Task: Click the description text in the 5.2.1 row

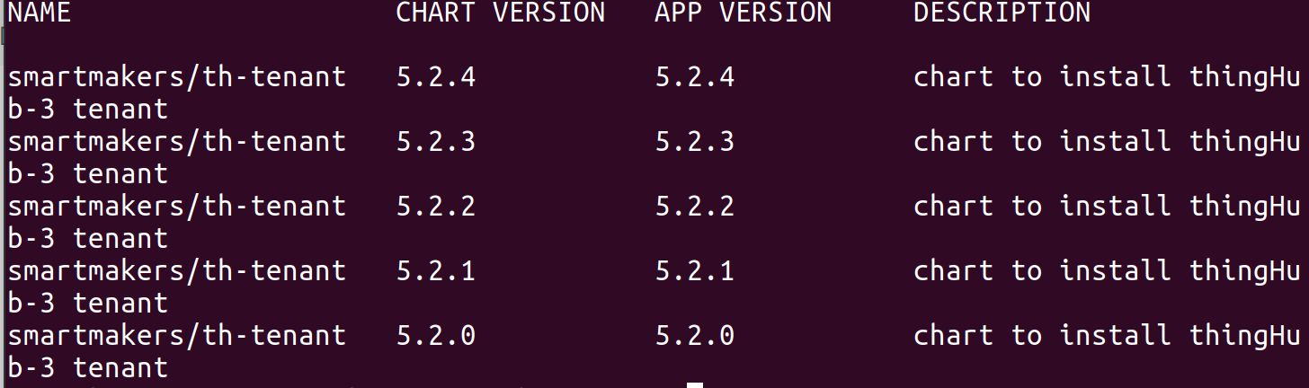Action: coord(1106,271)
